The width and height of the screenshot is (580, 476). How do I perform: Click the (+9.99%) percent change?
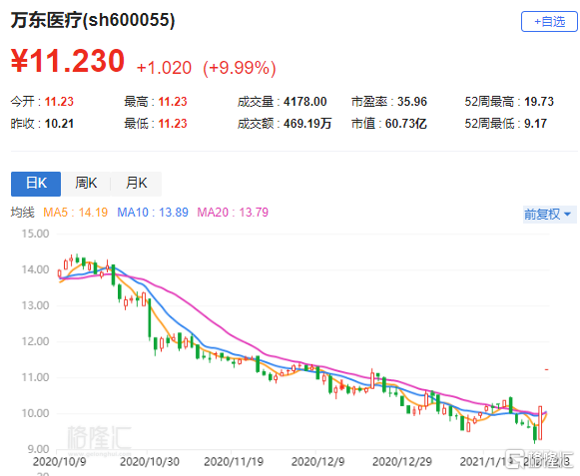[240, 68]
